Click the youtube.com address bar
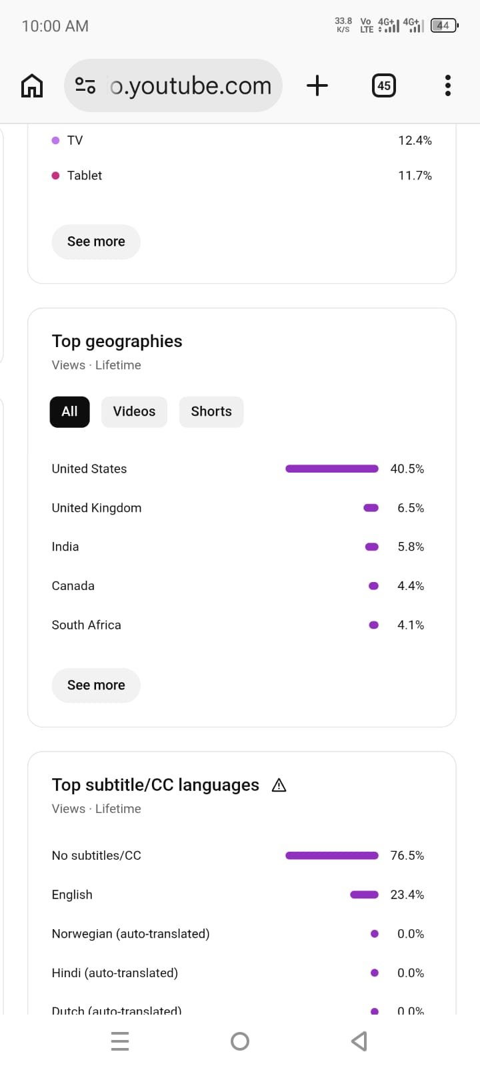 click(x=190, y=85)
